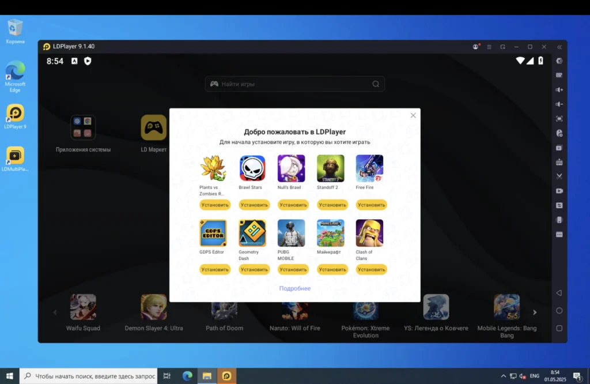Tap the Android back triangle button
Image resolution: width=590 pixels, height=384 pixels.
559,293
